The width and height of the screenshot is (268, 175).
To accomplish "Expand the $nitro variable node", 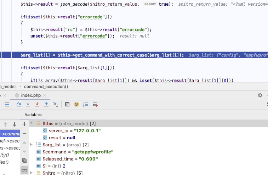I will [x=32, y=173].
